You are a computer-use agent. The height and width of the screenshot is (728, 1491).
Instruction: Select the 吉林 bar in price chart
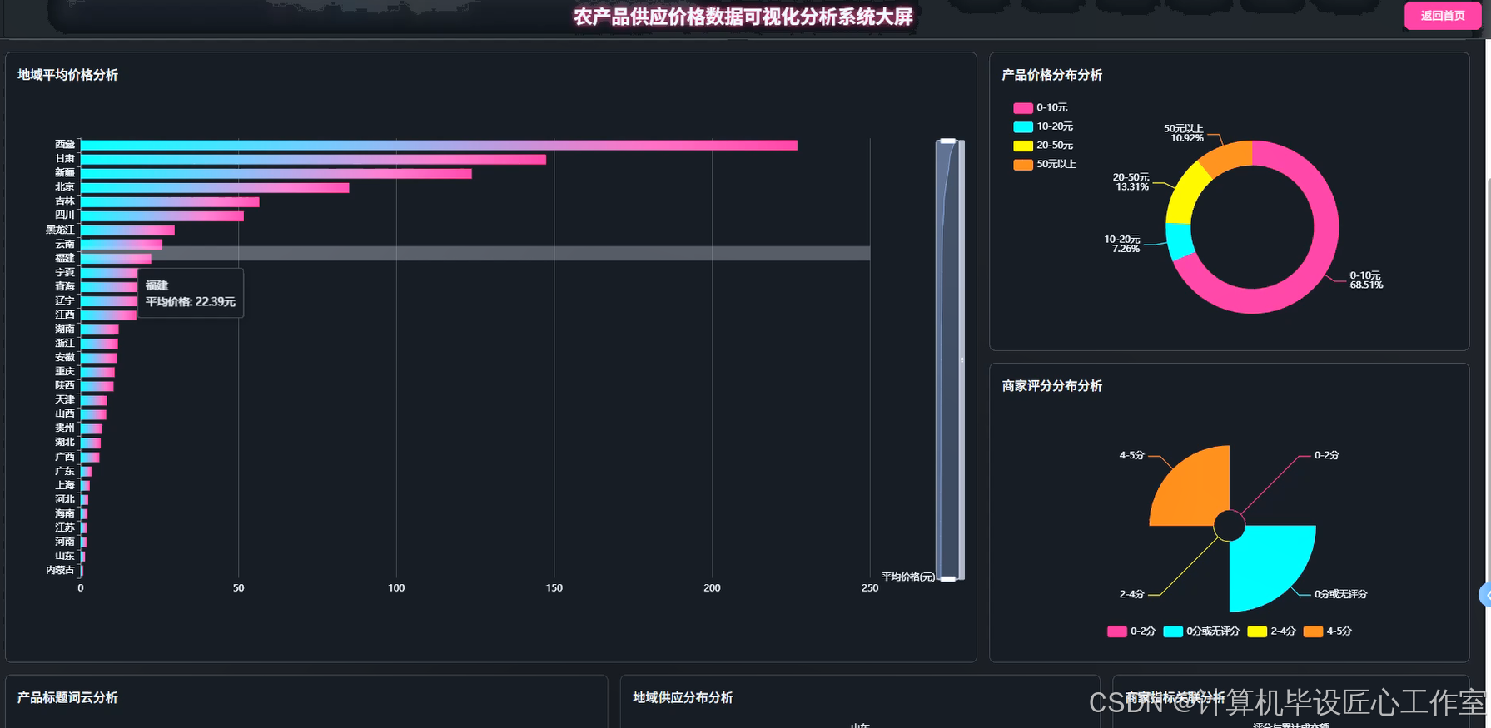[x=170, y=202]
